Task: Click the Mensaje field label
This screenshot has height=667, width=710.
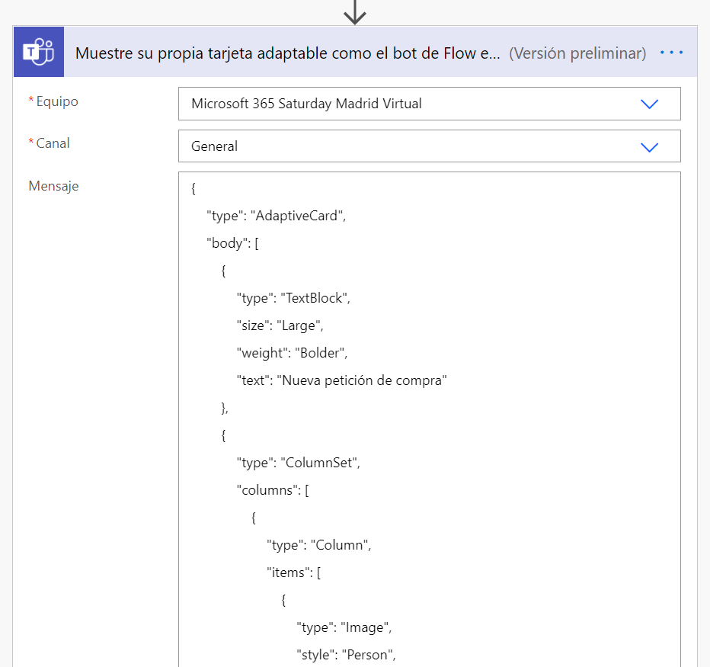Action: click(53, 186)
